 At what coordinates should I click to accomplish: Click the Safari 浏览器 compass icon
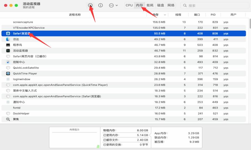pyautogui.click(x=8, y=33)
